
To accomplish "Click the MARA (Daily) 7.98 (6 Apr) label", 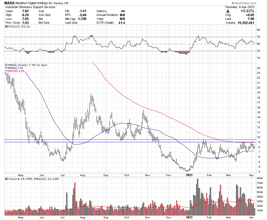I will click(x=28, y=65).
